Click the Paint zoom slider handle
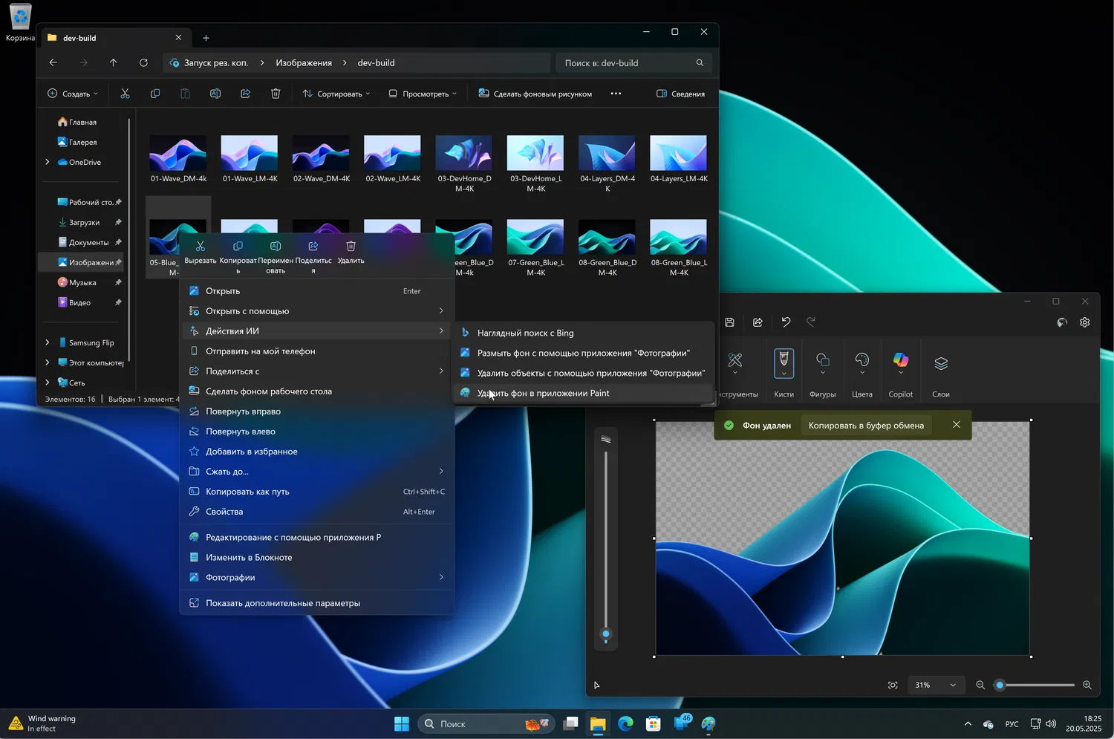The width and height of the screenshot is (1114, 739). 1000,685
